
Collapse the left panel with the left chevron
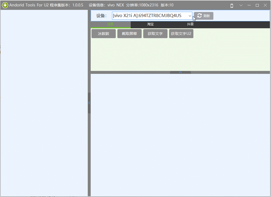coord(89,103)
